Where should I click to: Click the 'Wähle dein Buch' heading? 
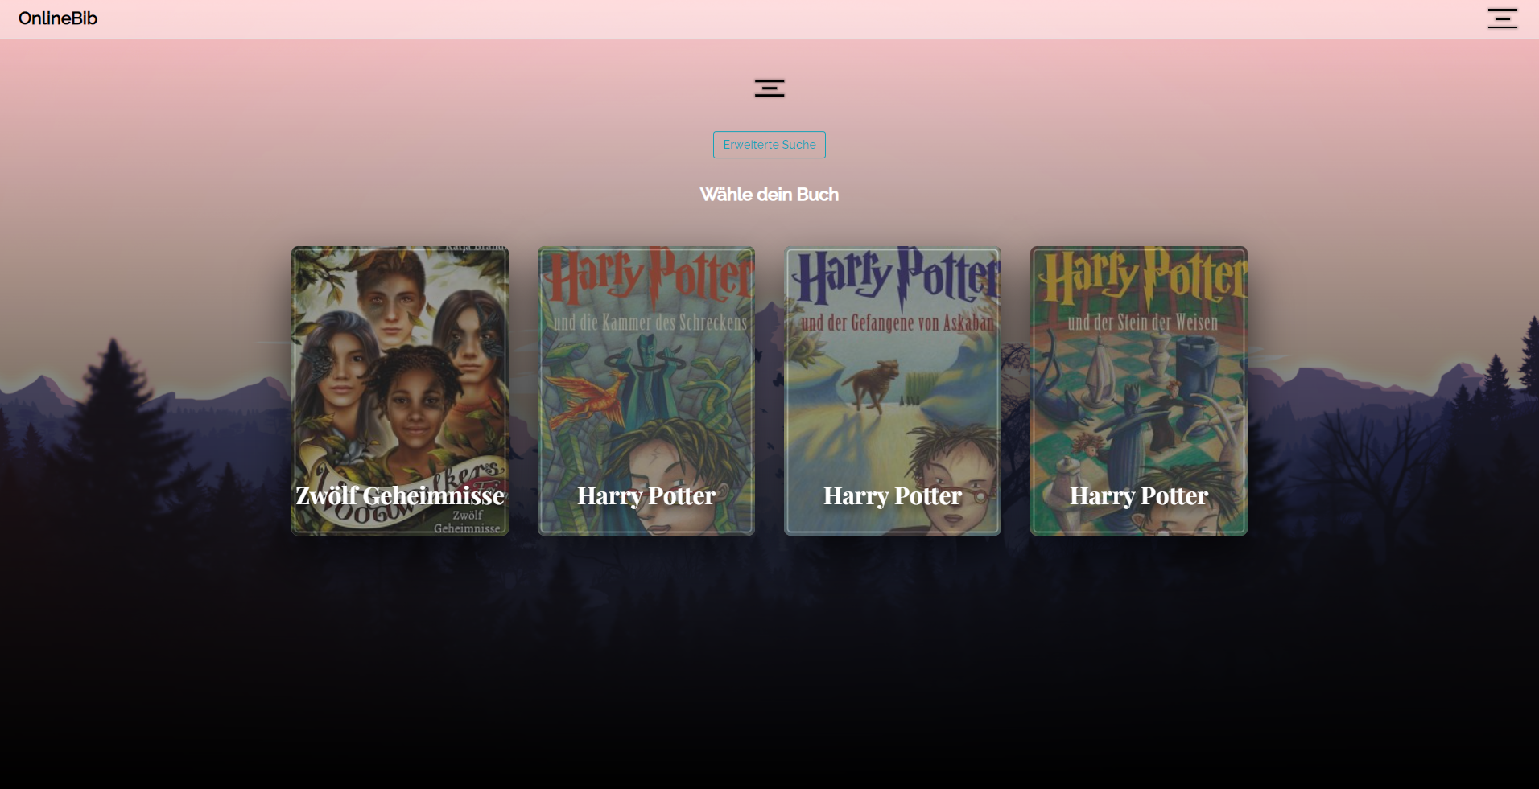click(x=769, y=195)
